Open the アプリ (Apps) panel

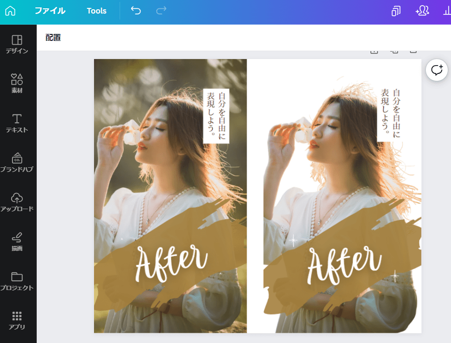point(18,320)
